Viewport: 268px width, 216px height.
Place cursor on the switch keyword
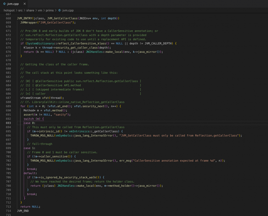[29, 119]
